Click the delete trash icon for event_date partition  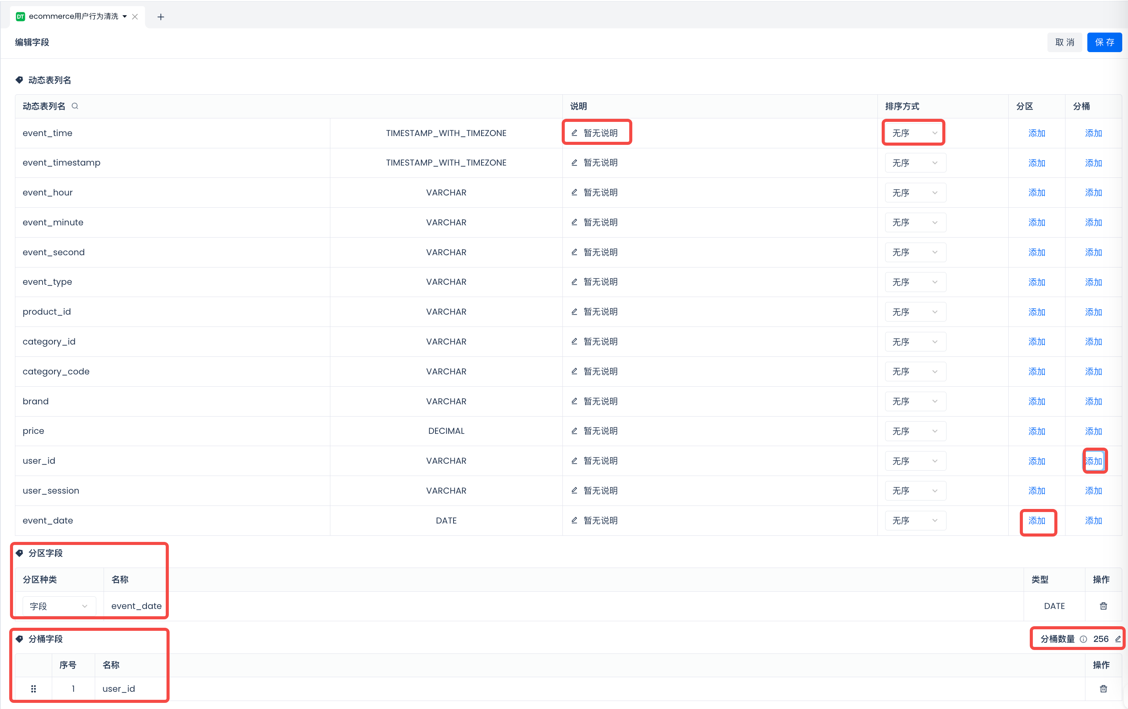(1103, 606)
